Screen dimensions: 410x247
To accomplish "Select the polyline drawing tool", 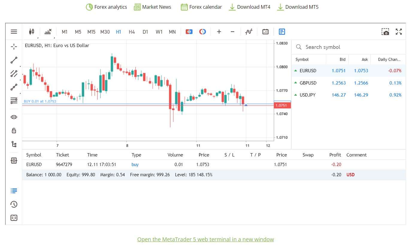I will coord(14,87).
